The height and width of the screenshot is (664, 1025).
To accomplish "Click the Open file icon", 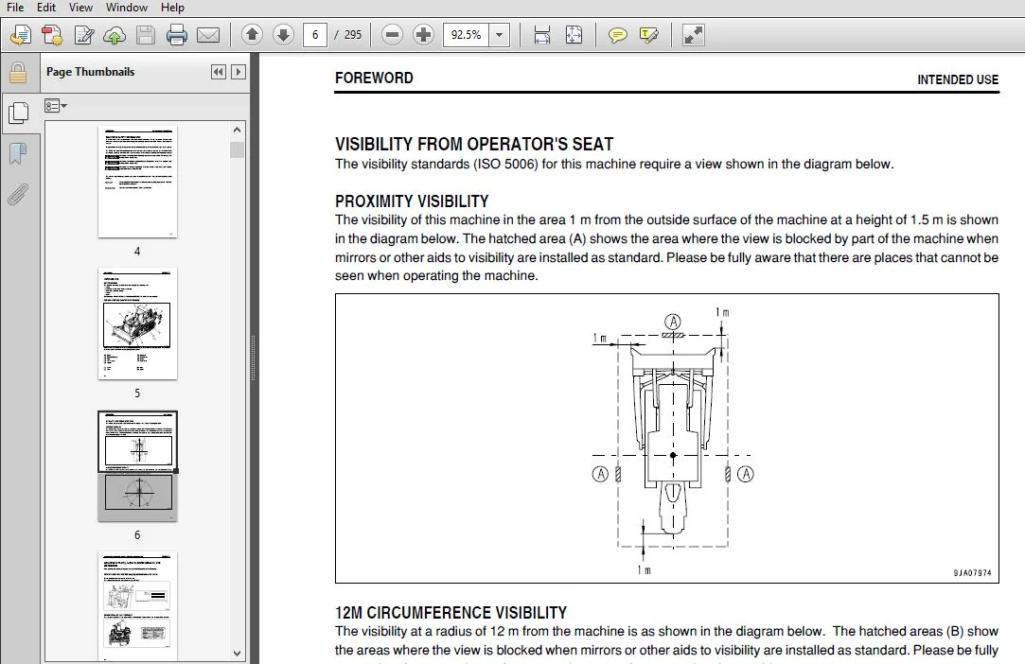I will [x=20, y=35].
